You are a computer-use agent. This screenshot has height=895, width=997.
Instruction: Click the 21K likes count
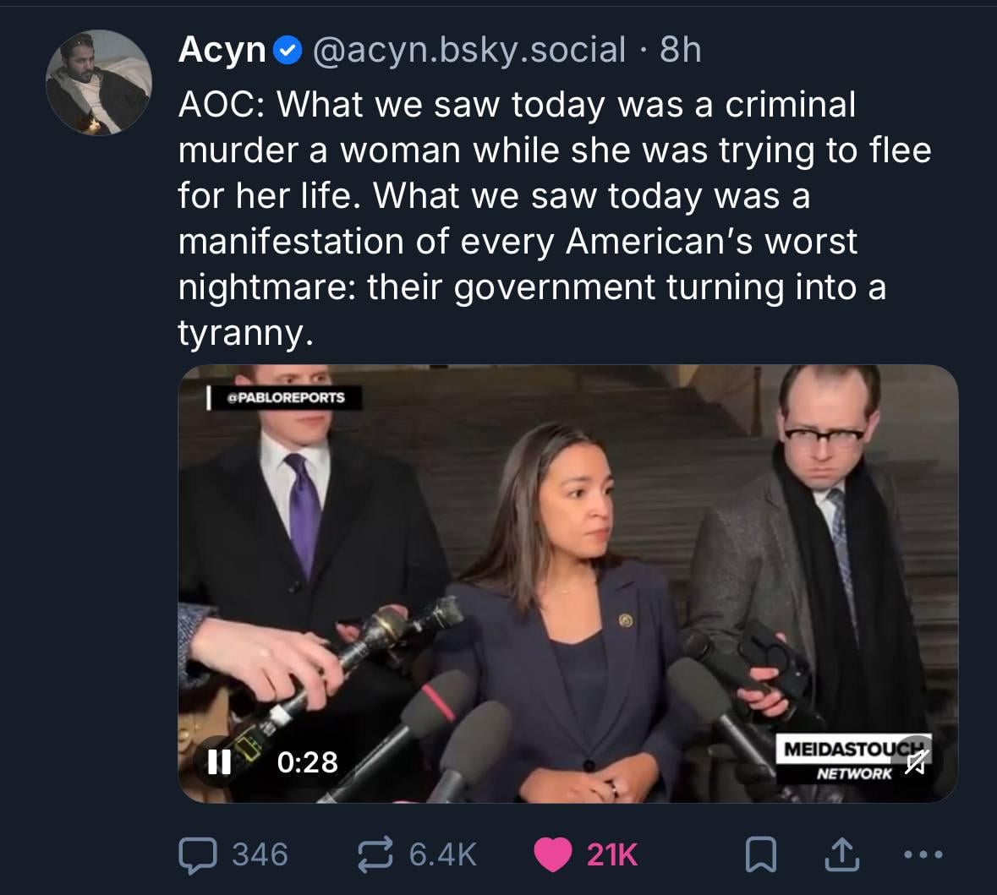point(611,854)
